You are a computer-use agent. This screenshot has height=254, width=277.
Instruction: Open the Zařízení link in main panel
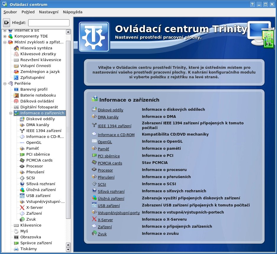[105, 227]
